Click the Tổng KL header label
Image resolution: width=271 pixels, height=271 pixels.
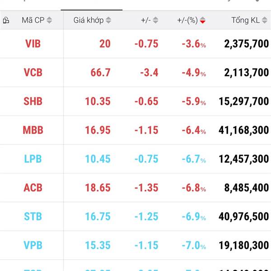click(x=245, y=20)
